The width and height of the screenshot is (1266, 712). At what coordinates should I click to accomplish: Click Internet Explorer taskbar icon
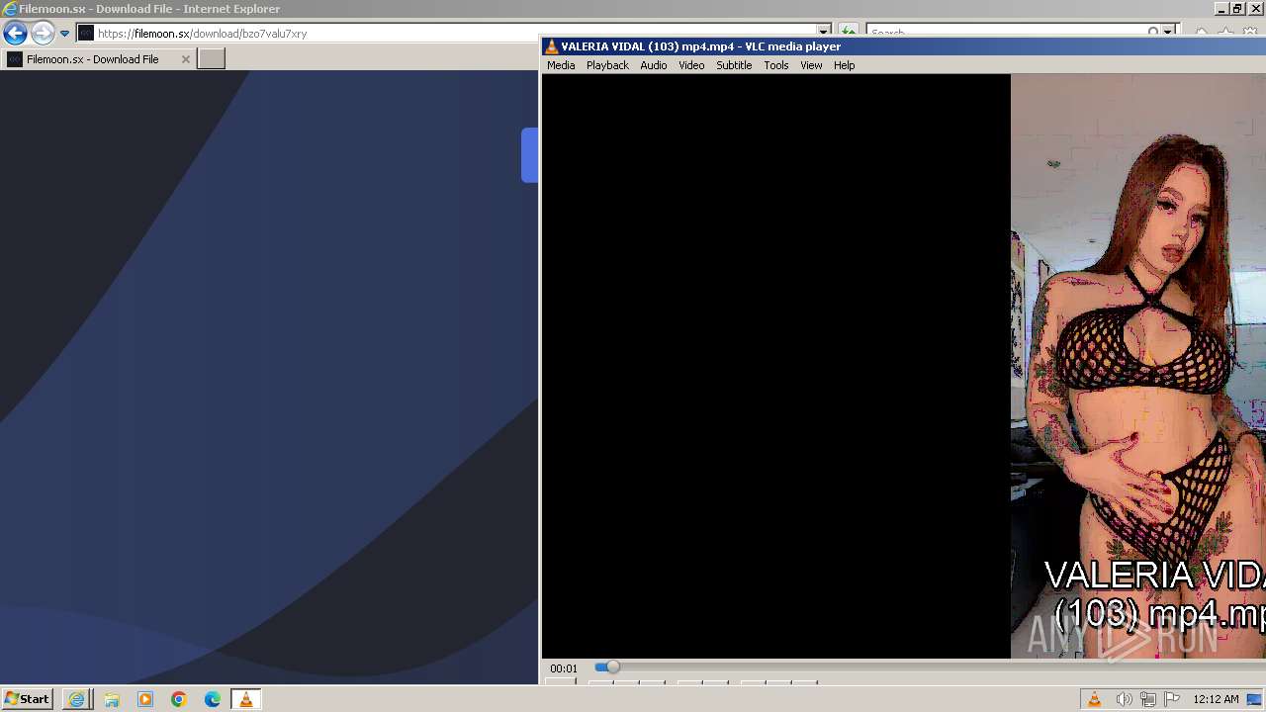click(76, 699)
